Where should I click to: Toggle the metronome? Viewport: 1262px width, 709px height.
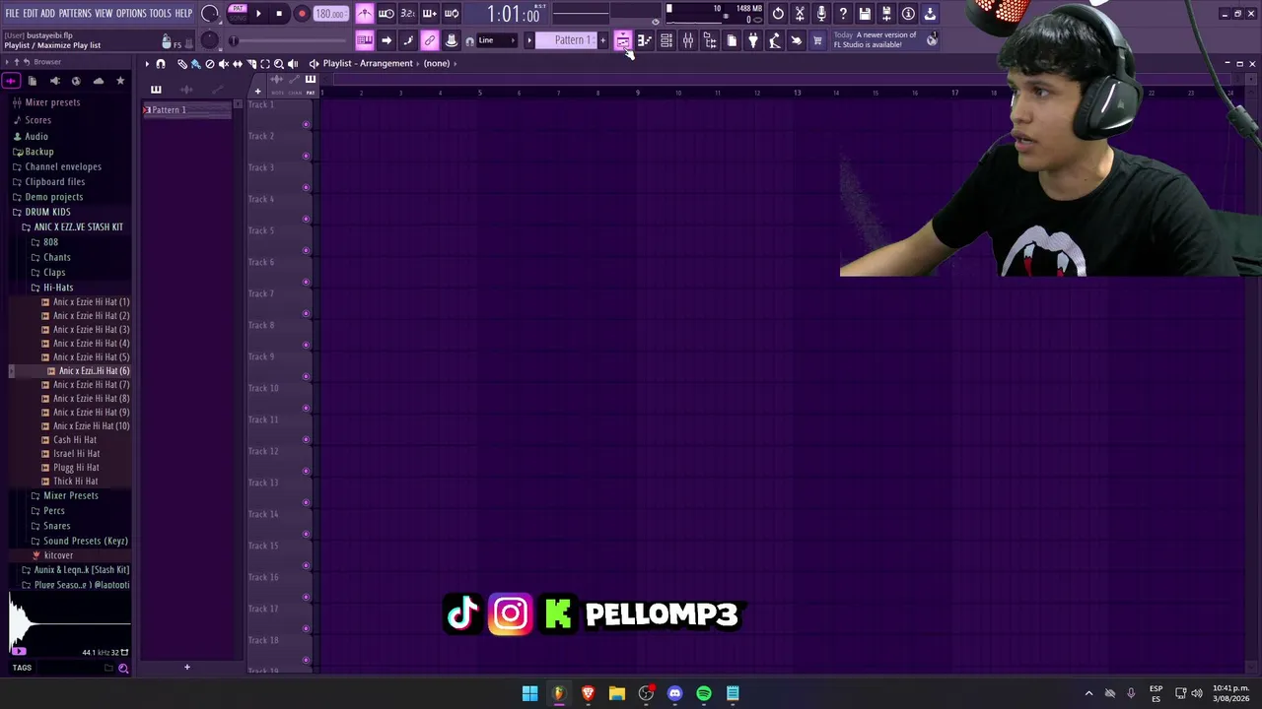click(365, 14)
